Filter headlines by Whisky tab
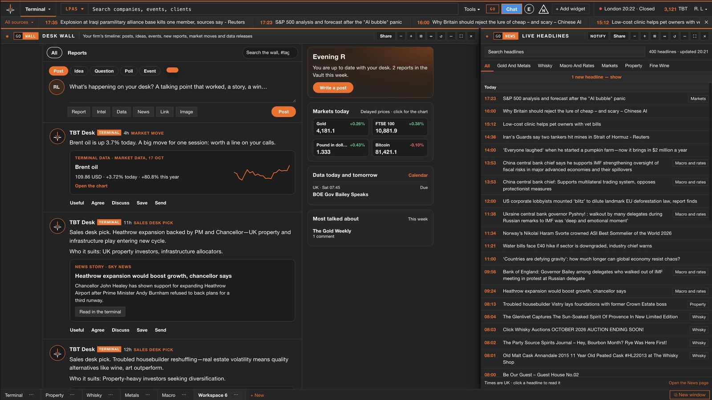712x400 pixels. [x=545, y=65]
